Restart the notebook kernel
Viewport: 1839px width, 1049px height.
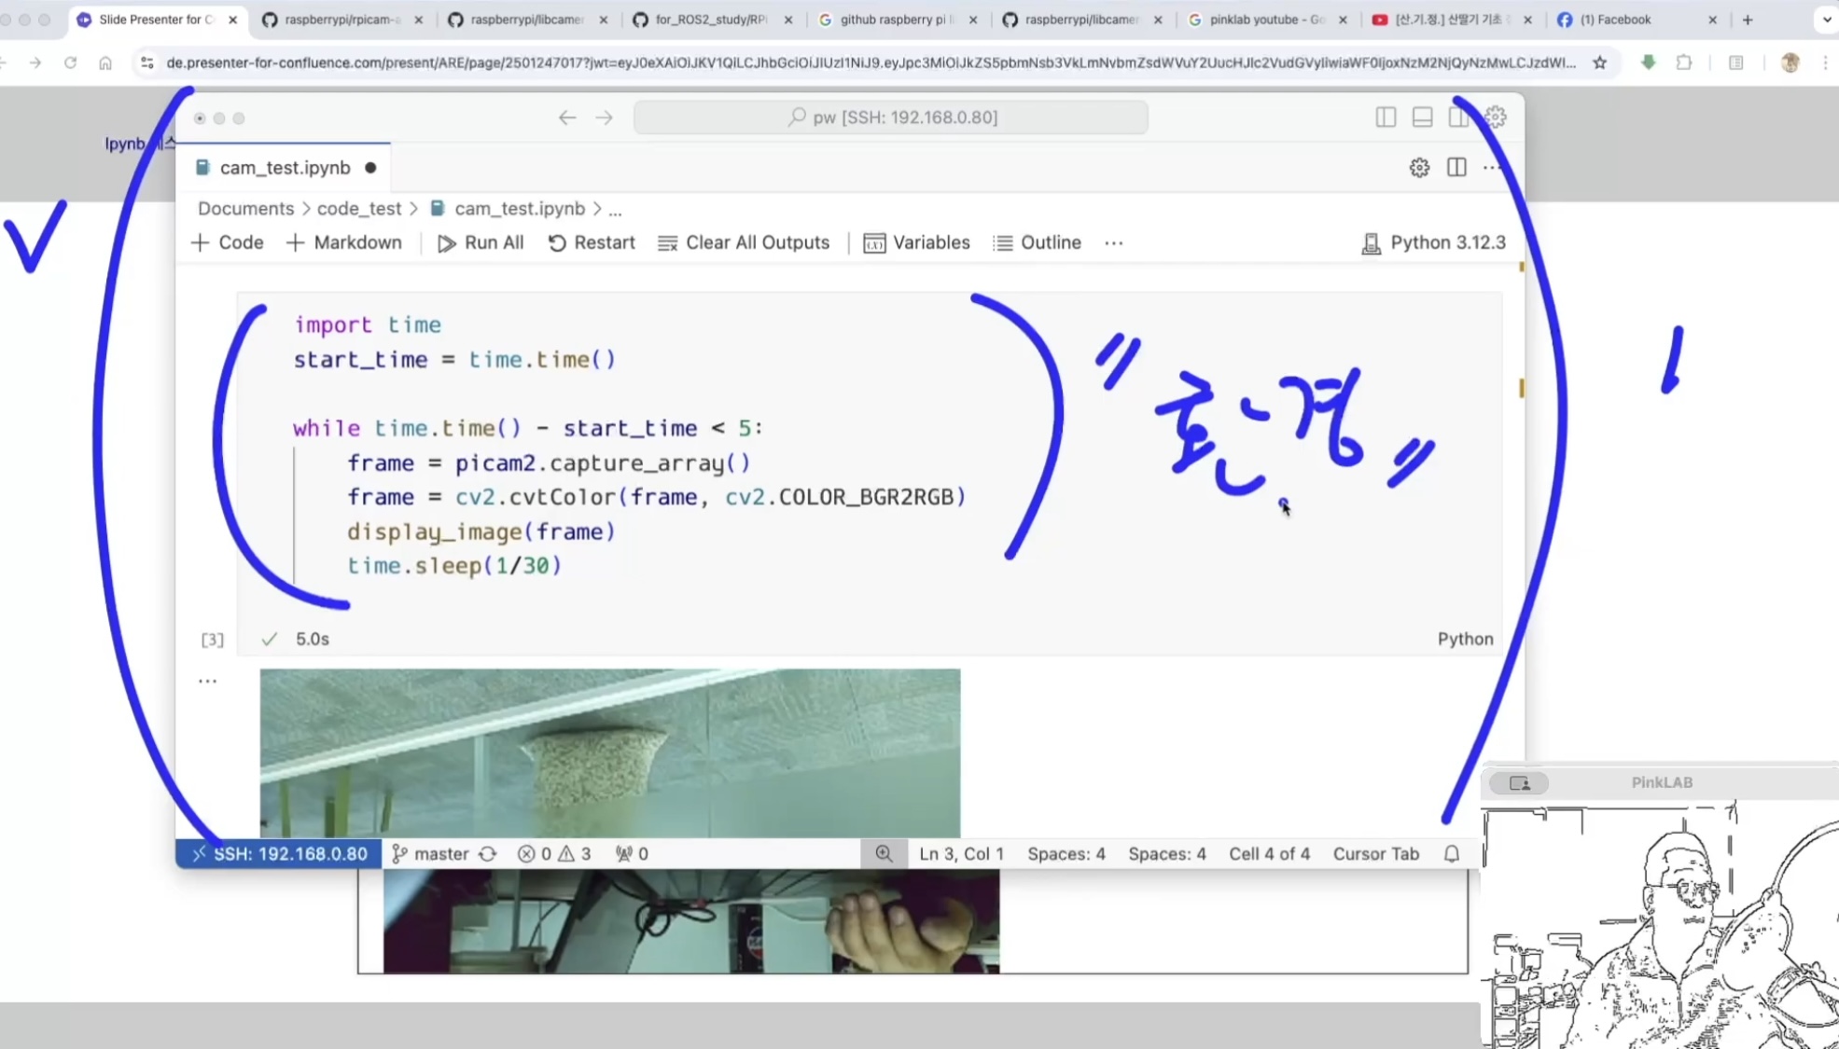592,242
